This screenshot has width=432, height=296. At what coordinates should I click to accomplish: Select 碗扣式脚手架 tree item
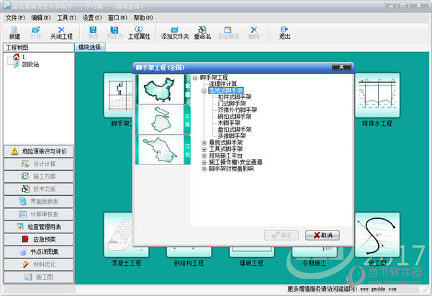[x=235, y=117]
